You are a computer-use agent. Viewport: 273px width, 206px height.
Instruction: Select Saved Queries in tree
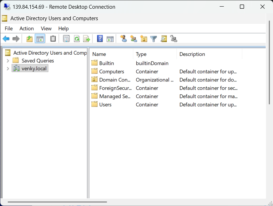(x=38, y=61)
